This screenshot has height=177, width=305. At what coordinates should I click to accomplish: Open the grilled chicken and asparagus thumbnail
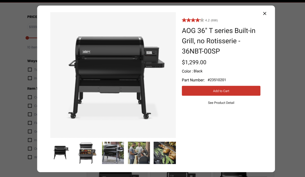[165, 153]
